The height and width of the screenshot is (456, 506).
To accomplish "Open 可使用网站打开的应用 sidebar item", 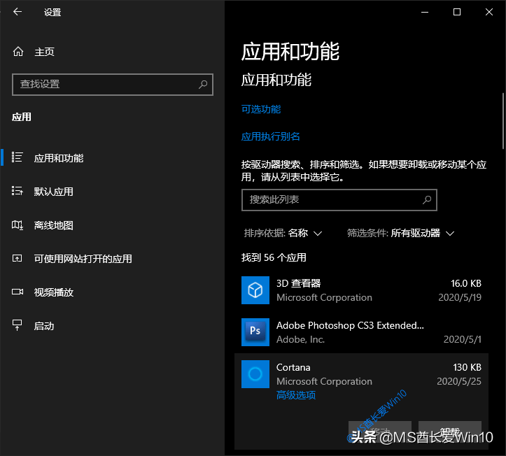I will tap(112, 258).
